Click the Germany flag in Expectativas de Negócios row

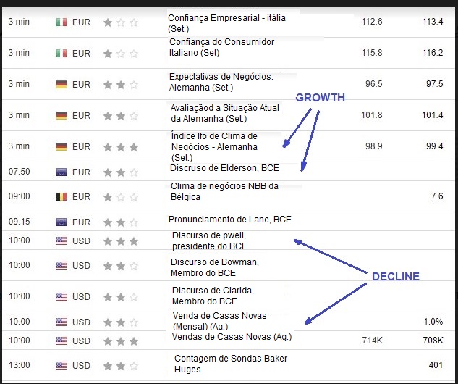62,85
